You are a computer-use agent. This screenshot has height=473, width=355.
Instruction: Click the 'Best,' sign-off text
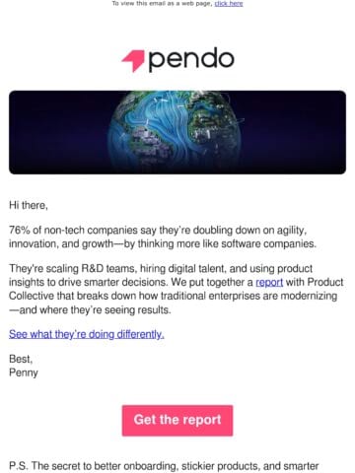pos(21,359)
